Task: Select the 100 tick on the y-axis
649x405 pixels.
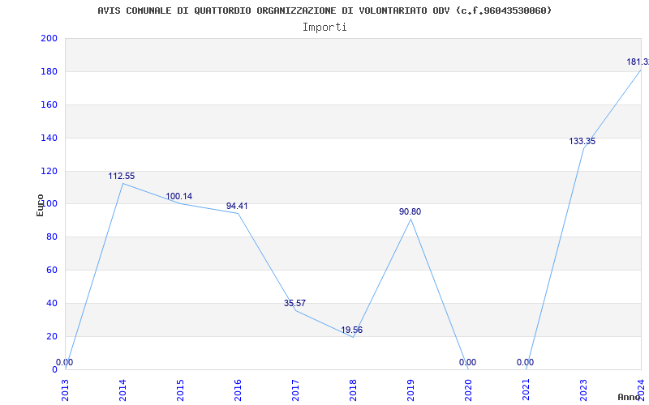Action: (x=49, y=204)
